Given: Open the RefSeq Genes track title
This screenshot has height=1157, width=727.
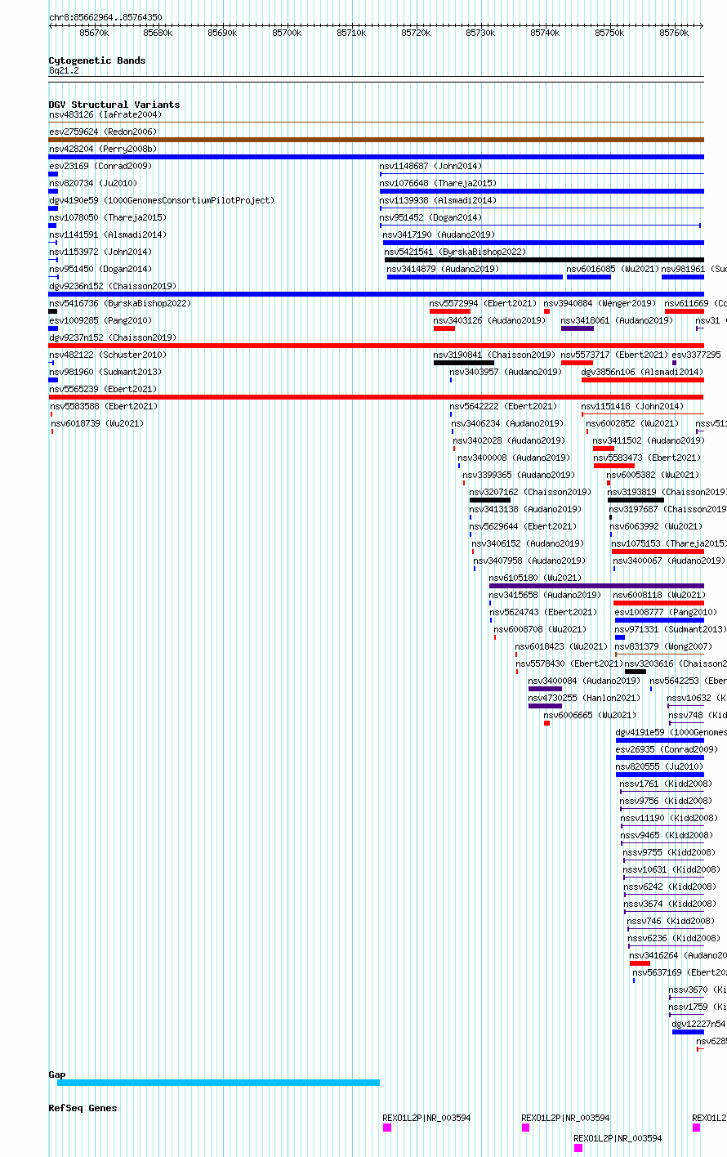Looking at the screenshot, I should pos(83,1108).
